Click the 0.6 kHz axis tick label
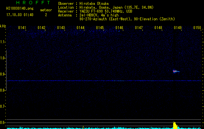The width and height of the screenshot is (204, 129). tap(3, 123)
